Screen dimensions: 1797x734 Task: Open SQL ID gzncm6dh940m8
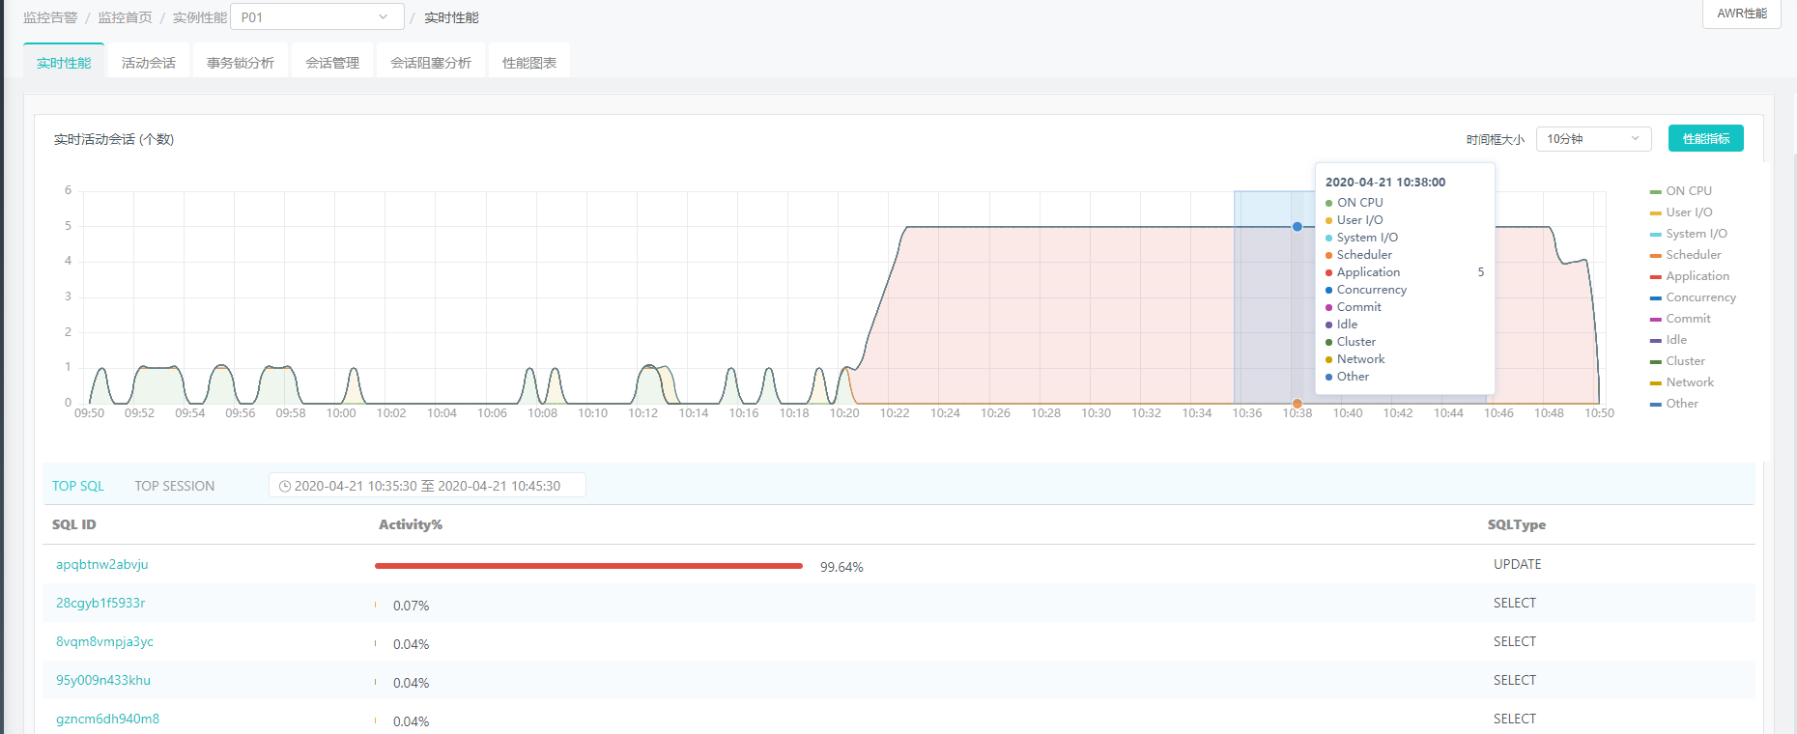coord(107,719)
